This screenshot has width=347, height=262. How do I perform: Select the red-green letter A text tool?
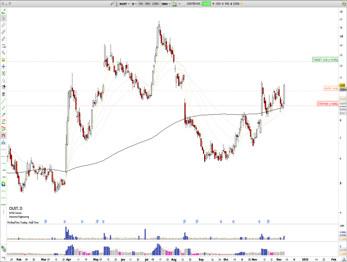3,129
